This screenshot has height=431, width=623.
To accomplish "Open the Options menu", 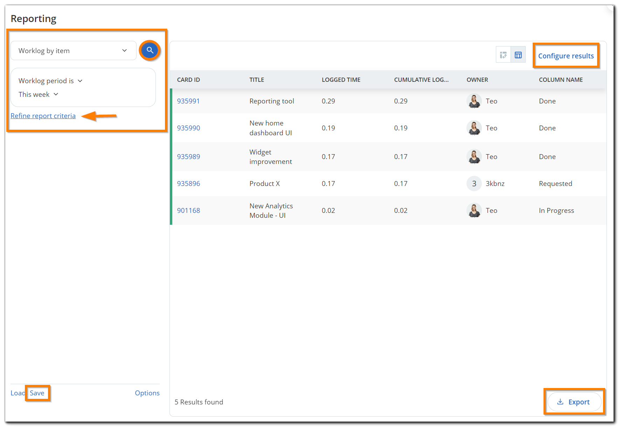I will coord(147,393).
